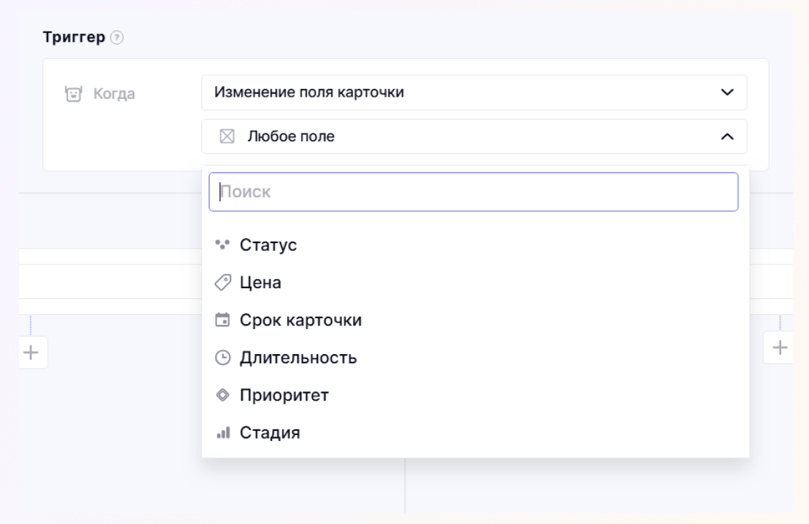
Task: Click the down chevron in trigger type field
Action: (x=727, y=92)
